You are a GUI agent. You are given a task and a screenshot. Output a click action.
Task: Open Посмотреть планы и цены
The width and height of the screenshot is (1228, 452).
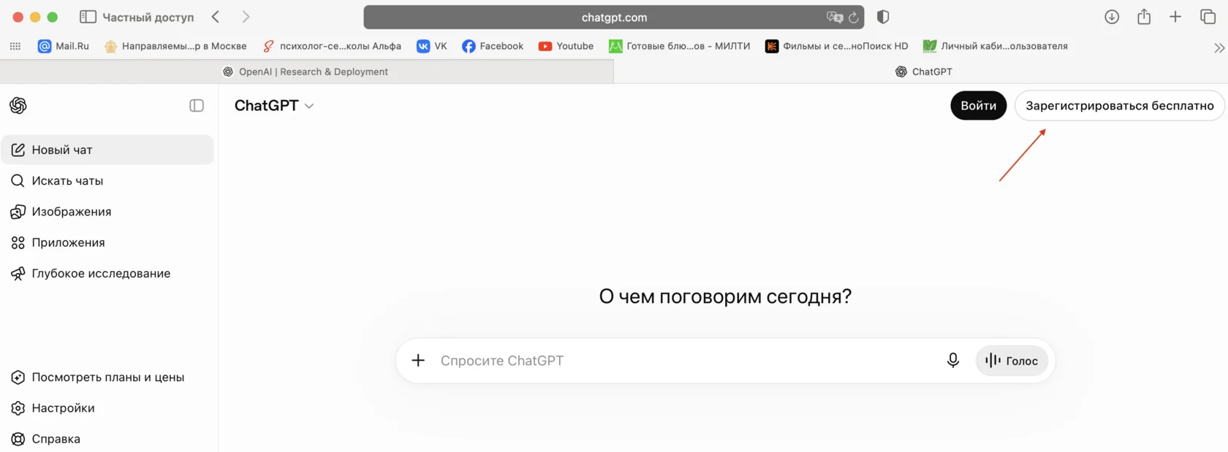click(107, 377)
